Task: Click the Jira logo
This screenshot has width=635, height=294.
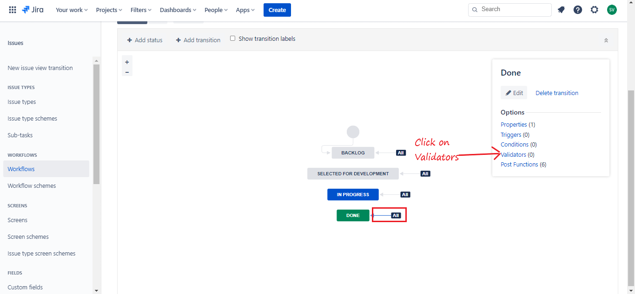Action: pos(33,10)
